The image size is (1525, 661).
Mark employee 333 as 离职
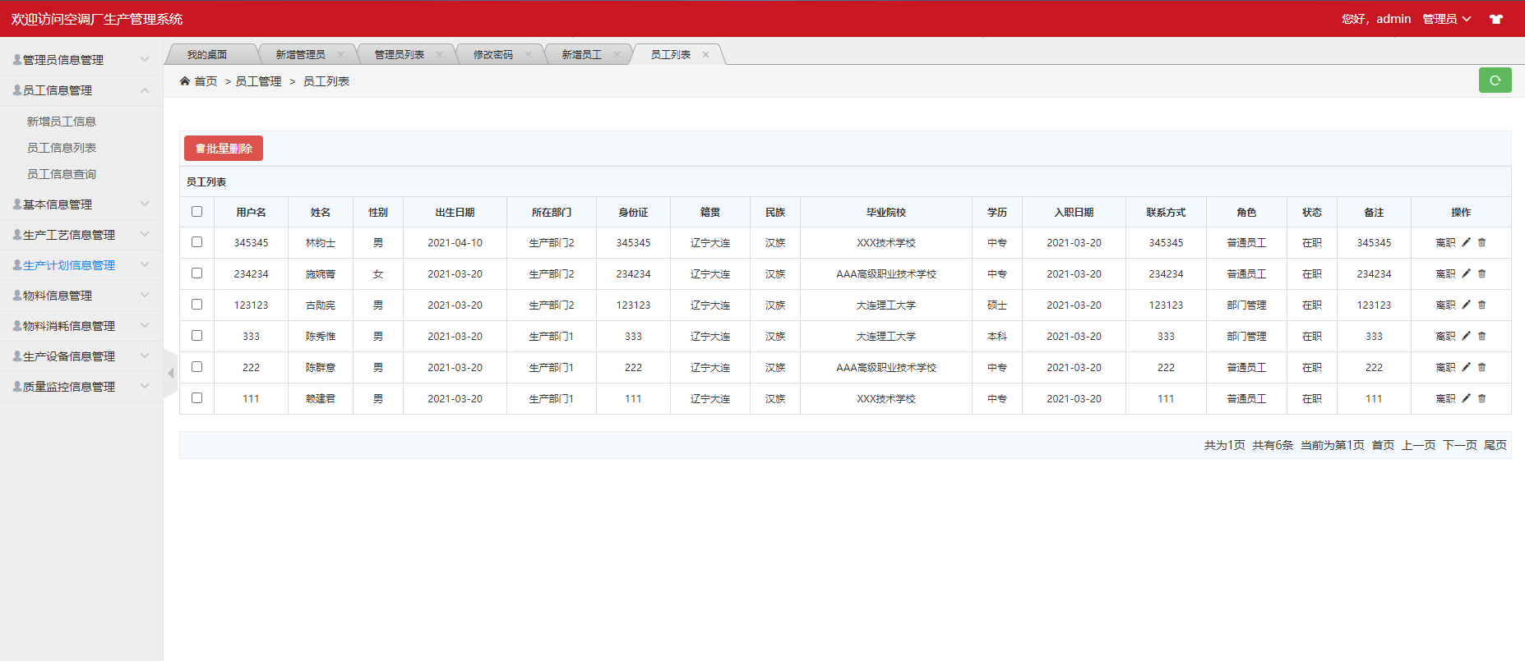[1445, 336]
